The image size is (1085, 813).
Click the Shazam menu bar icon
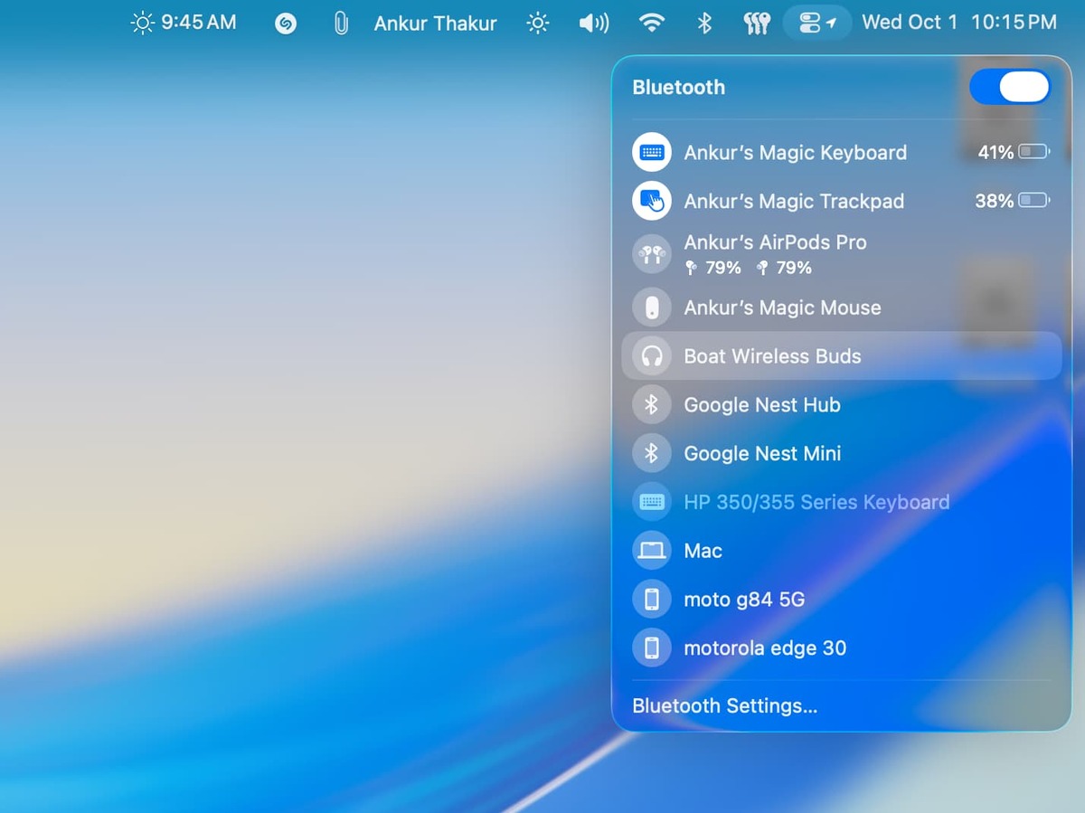coord(286,24)
